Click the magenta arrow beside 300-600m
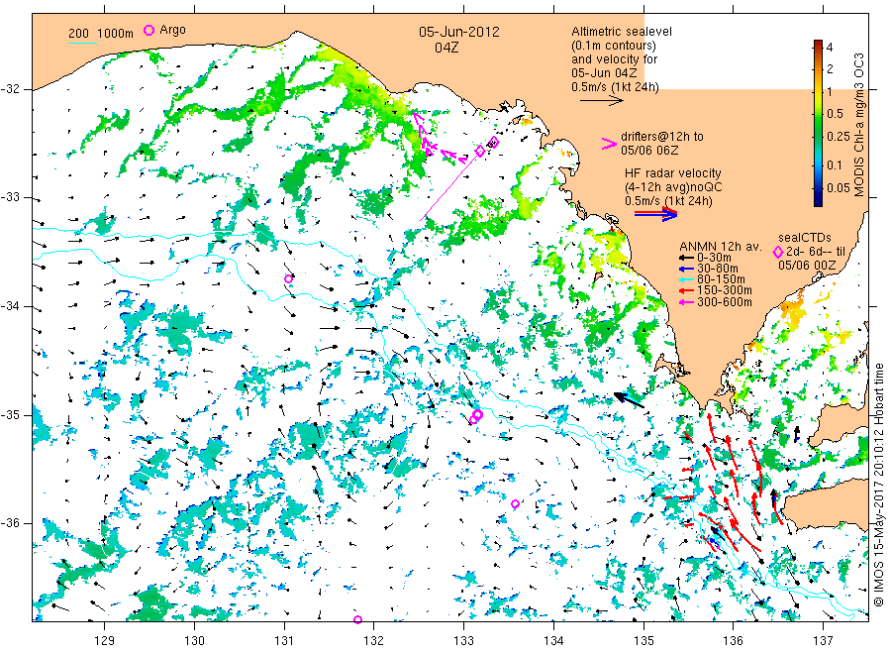The width and height of the screenshot is (891, 654). coord(686,302)
